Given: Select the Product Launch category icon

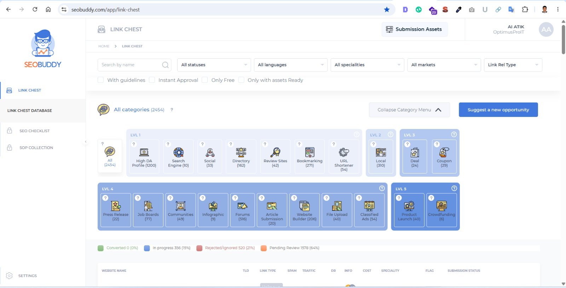Looking at the screenshot, I should tap(409, 206).
